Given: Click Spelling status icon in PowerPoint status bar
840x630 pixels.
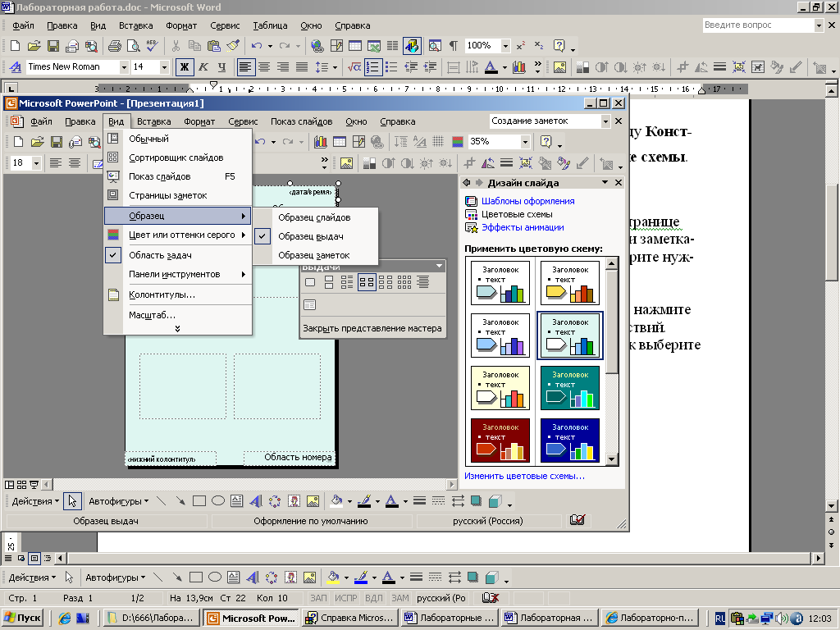Looking at the screenshot, I should tap(577, 520).
